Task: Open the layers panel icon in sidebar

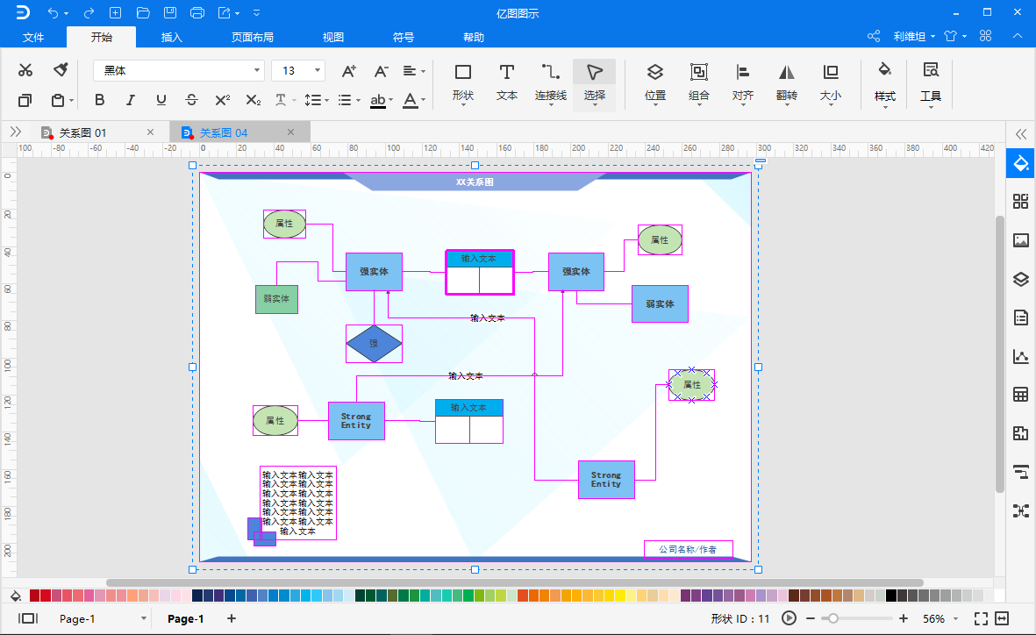Action: point(1021,279)
